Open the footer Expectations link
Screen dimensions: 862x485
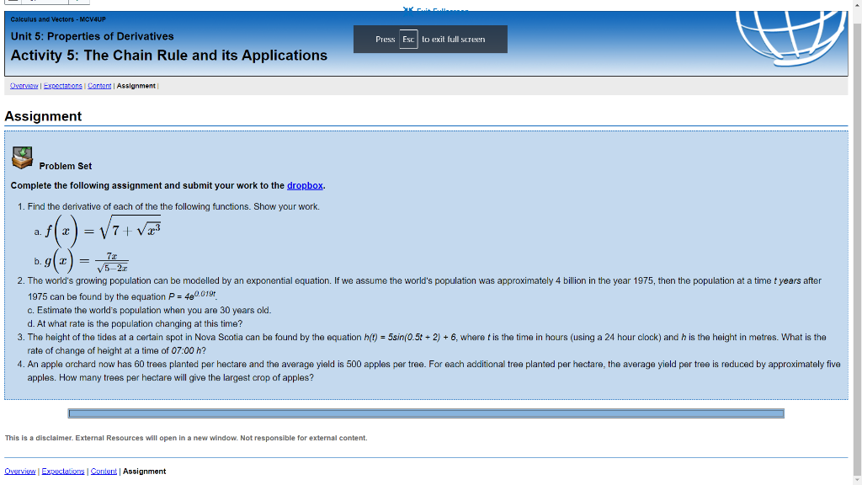pos(63,472)
